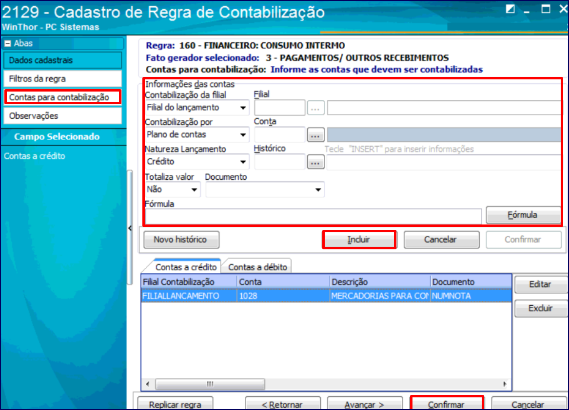The image size is (569, 410).
Task: Select the MERCADORIAS PARA CON cell
Action: pyautogui.click(x=380, y=296)
